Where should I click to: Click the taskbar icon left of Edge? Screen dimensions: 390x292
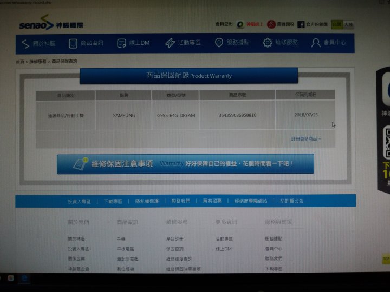11,278
